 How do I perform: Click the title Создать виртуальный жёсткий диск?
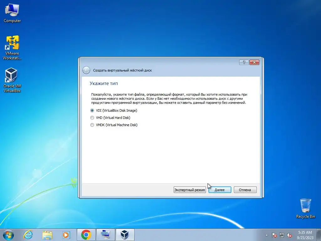[123, 70]
